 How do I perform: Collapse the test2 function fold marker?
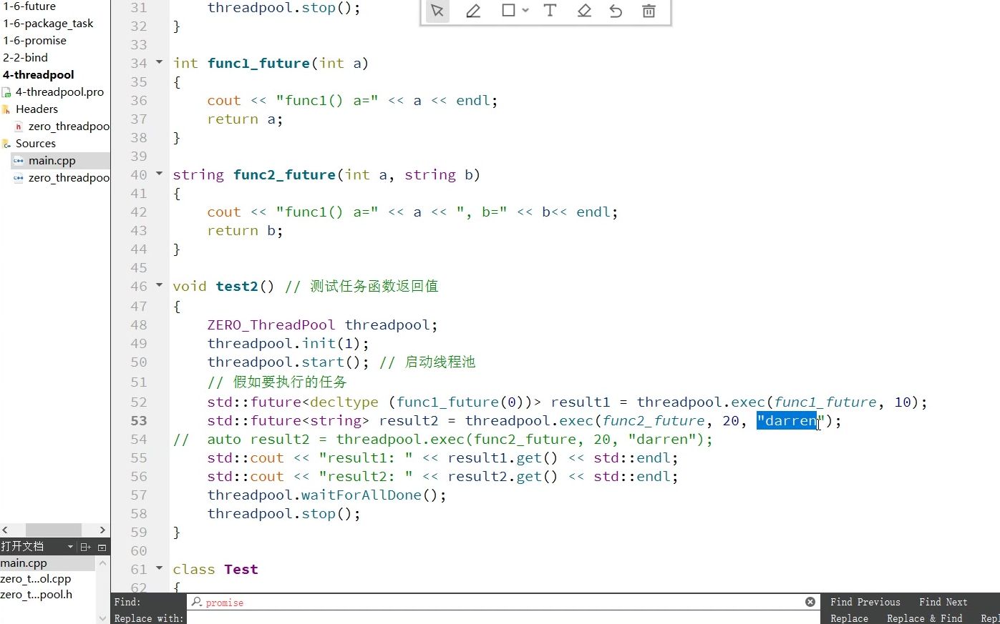tap(159, 286)
